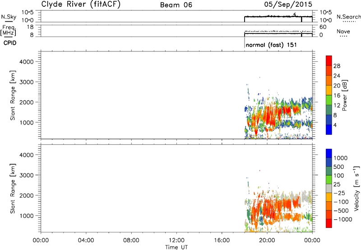Click the "−500" label on the velocity colorbar
The image size is (361, 250).
pos(341,211)
